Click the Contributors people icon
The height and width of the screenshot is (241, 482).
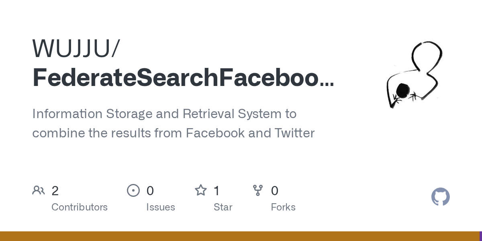[39, 190]
